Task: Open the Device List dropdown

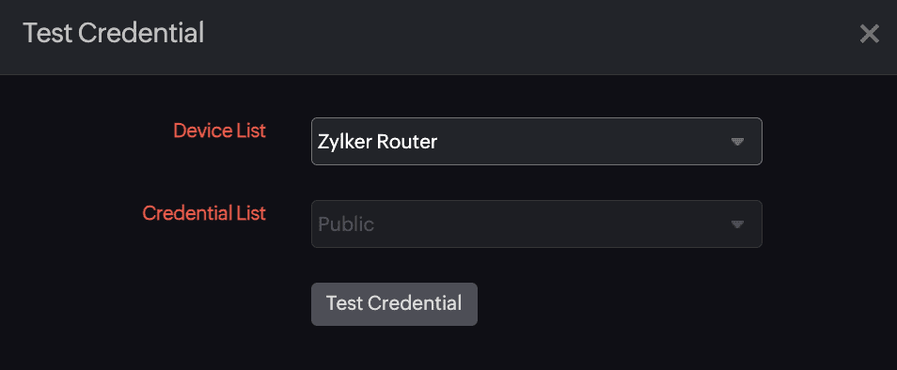Action: [536, 142]
